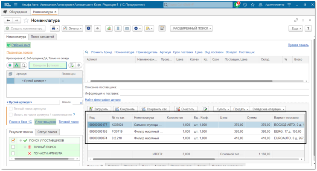The width and height of the screenshot is (317, 171).
Task: Click the supplier results horizontal scrollbar
Action: point(181,81)
